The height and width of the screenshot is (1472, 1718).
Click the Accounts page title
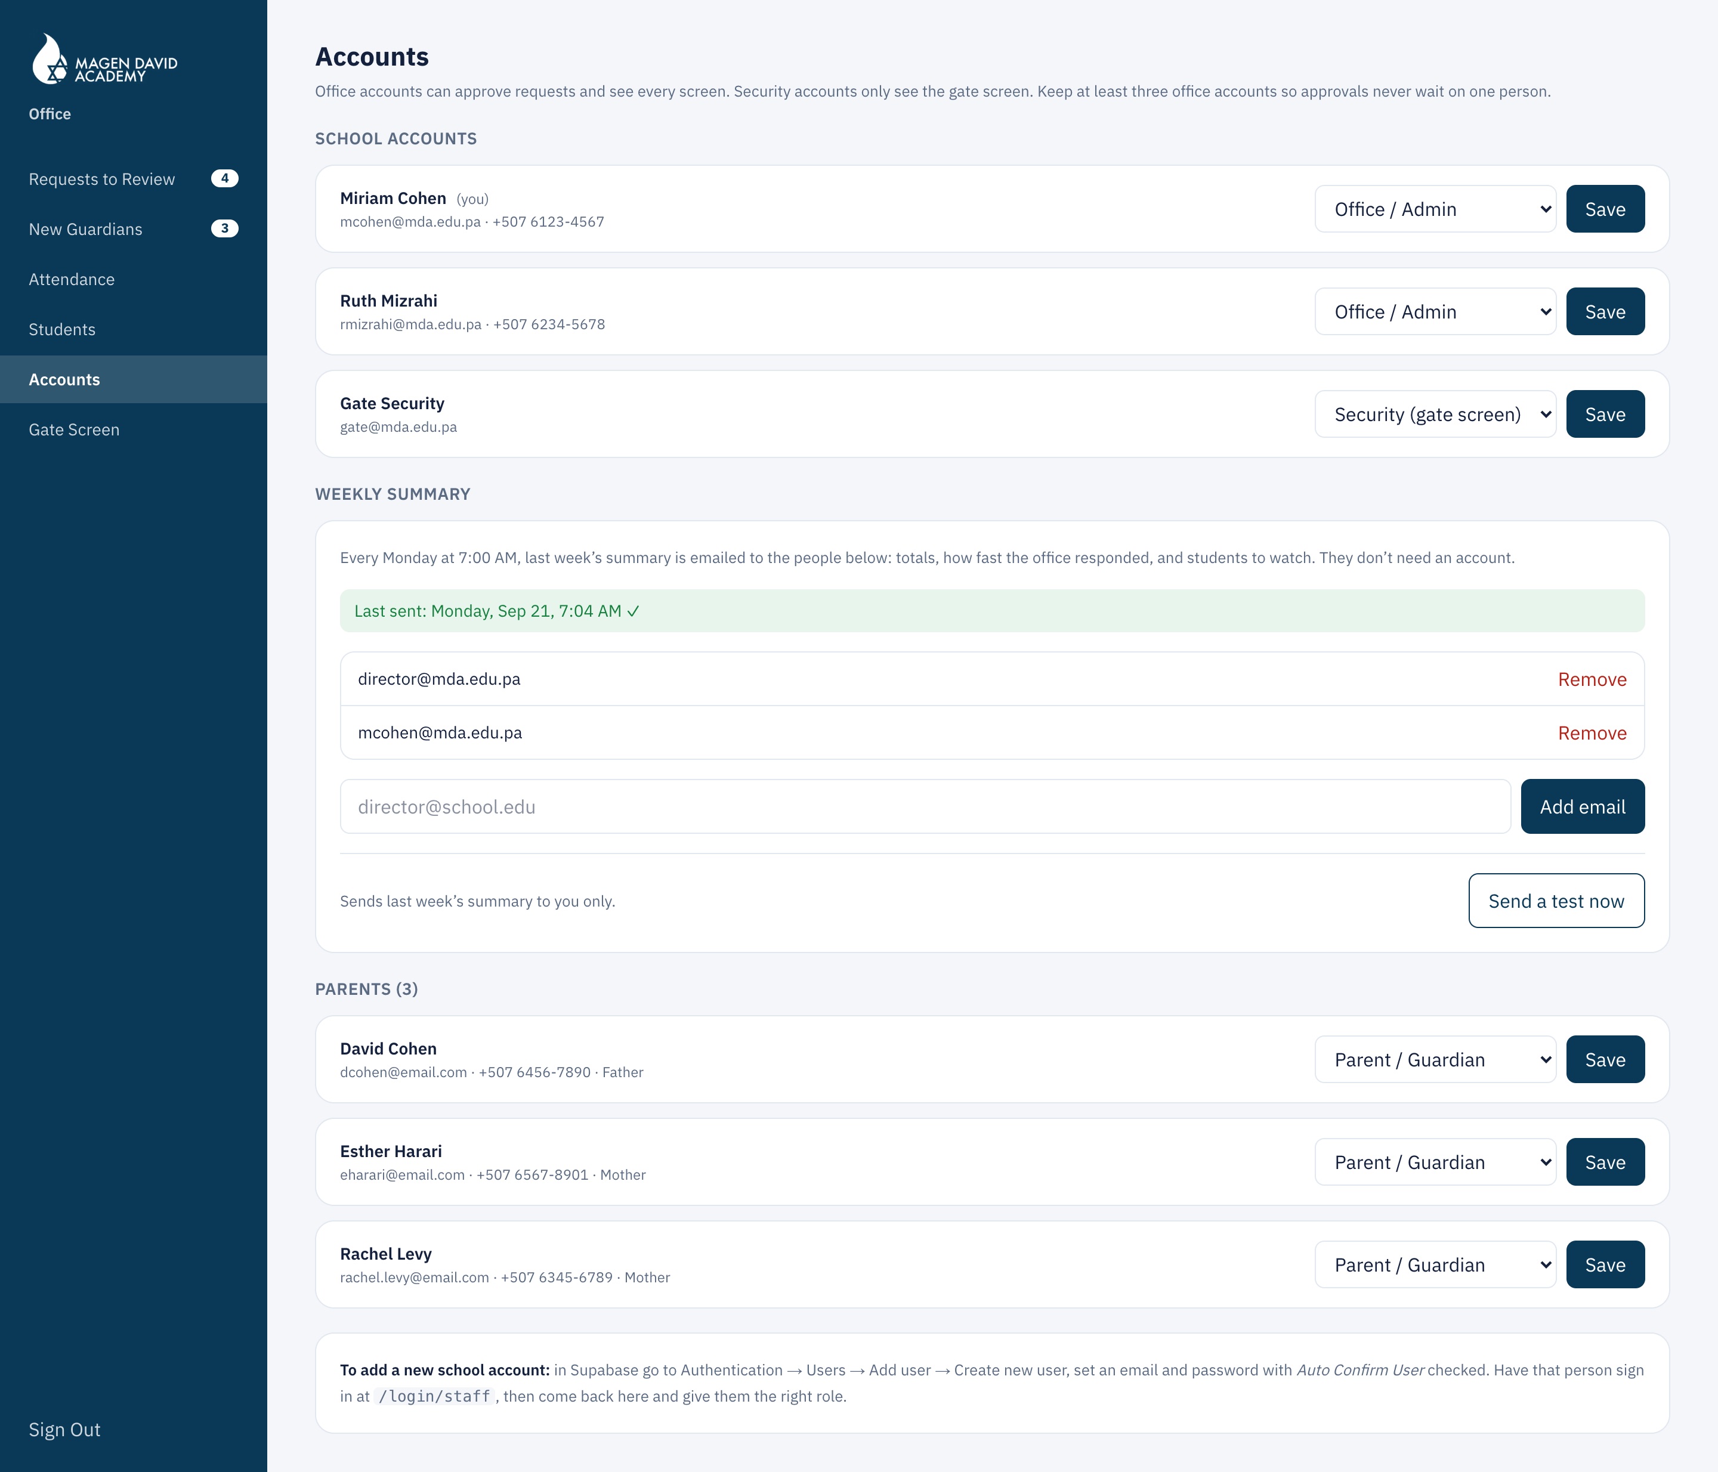point(372,56)
